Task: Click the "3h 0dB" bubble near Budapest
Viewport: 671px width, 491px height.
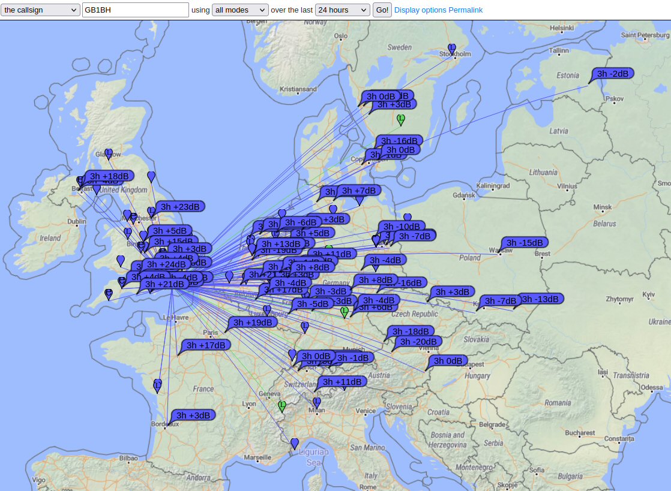Action: [448, 361]
